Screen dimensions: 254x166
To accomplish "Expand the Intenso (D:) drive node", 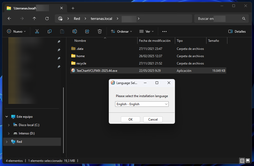I will click(x=9, y=133).
